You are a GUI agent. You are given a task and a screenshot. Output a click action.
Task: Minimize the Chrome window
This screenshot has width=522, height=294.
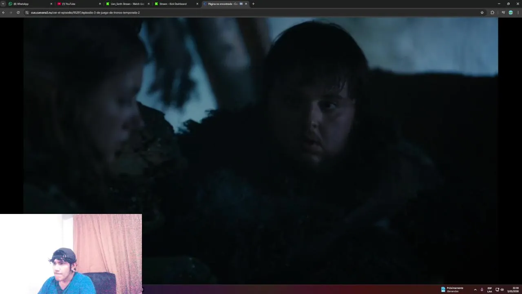pos(499,4)
